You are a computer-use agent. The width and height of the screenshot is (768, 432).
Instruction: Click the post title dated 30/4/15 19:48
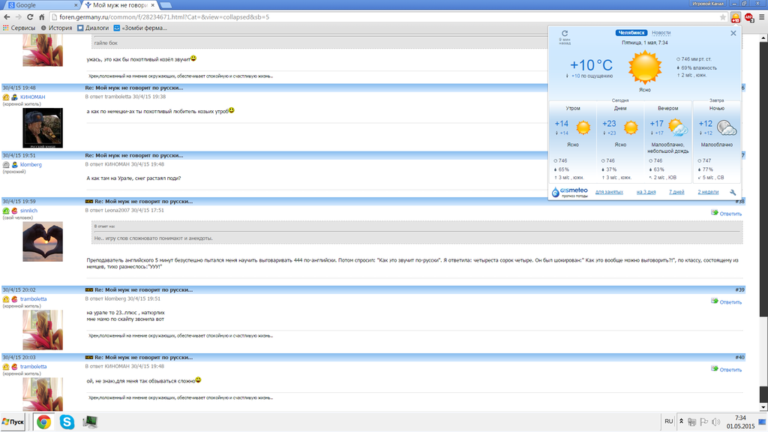(x=134, y=88)
